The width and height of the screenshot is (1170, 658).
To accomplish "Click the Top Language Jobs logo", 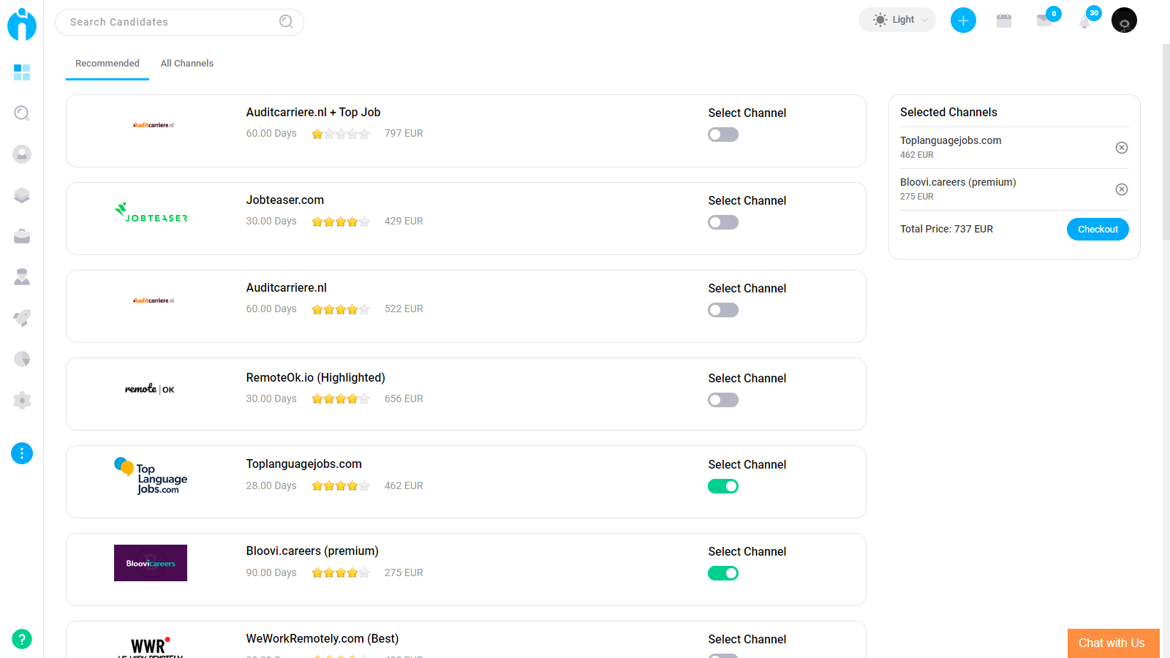I will point(151,476).
